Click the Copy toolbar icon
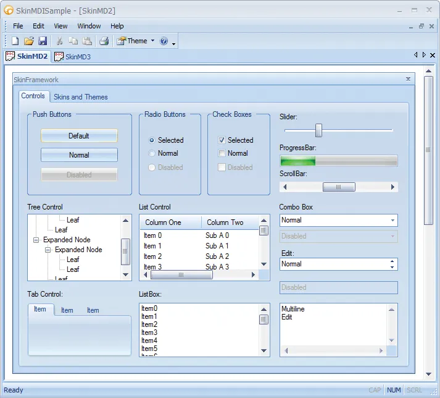 pyautogui.click(x=73, y=41)
